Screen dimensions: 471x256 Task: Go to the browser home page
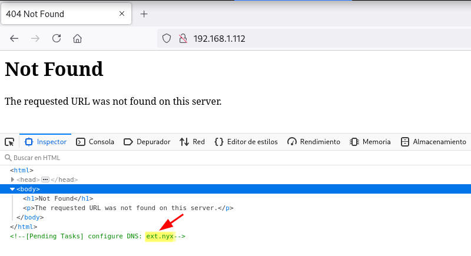pyautogui.click(x=77, y=39)
